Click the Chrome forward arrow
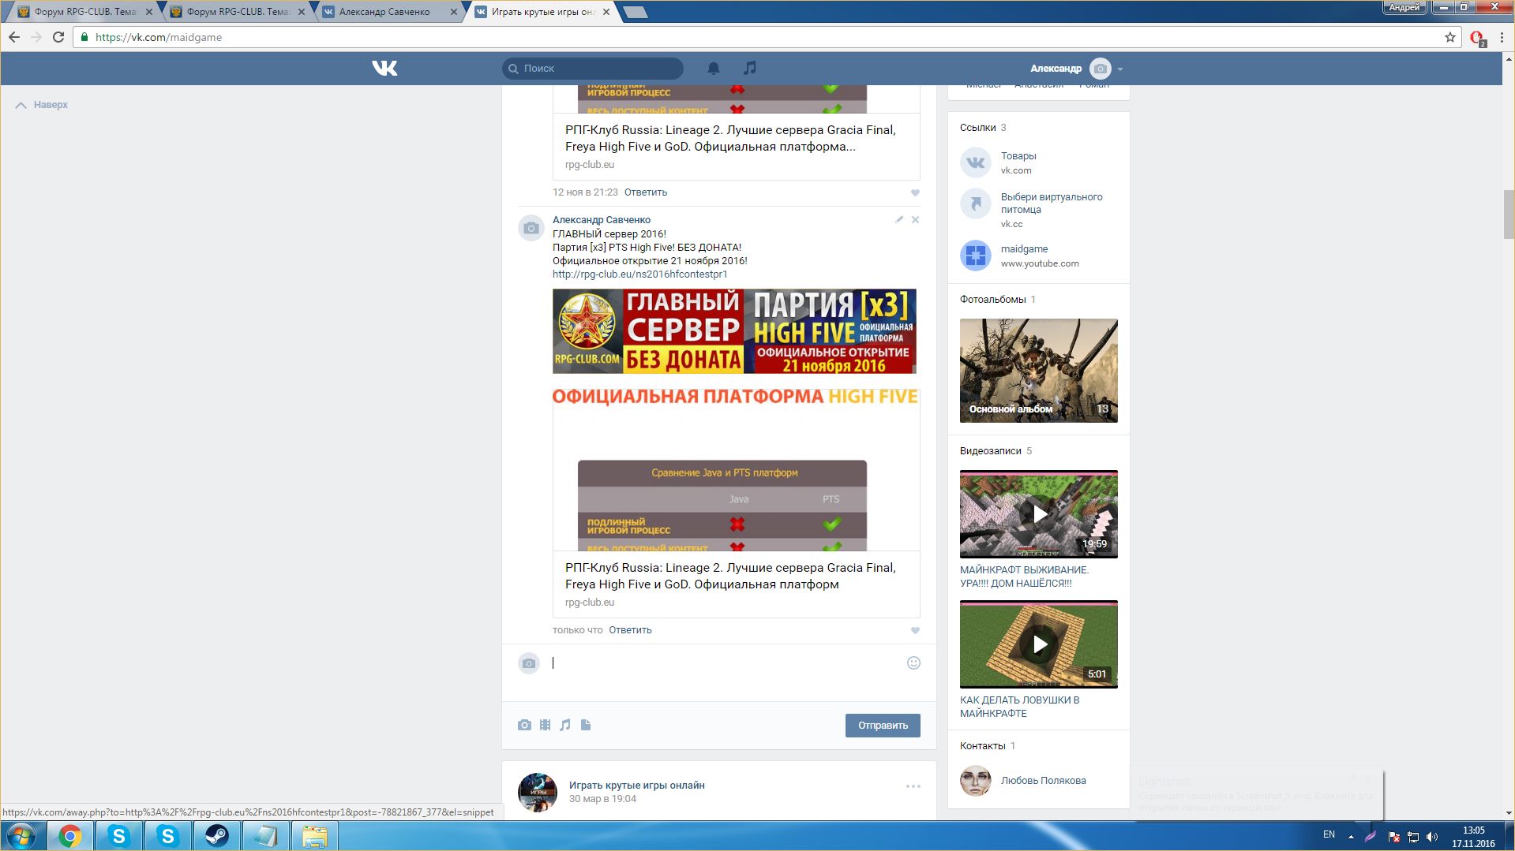The width and height of the screenshot is (1515, 851). 36,37
